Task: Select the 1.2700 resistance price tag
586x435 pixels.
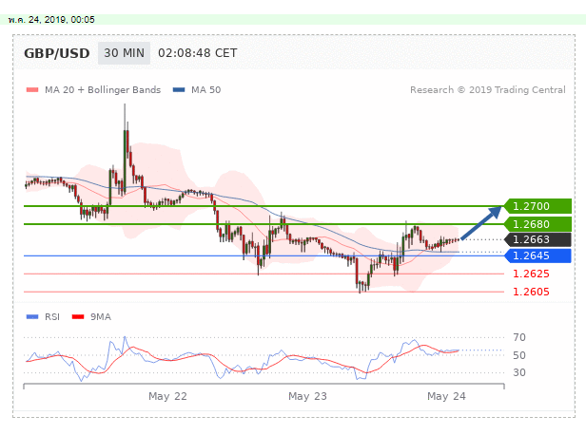Action: (x=537, y=206)
